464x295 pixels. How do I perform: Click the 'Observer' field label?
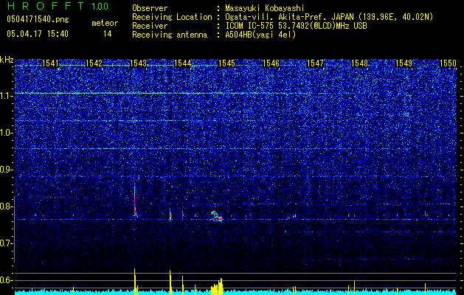click(150, 8)
